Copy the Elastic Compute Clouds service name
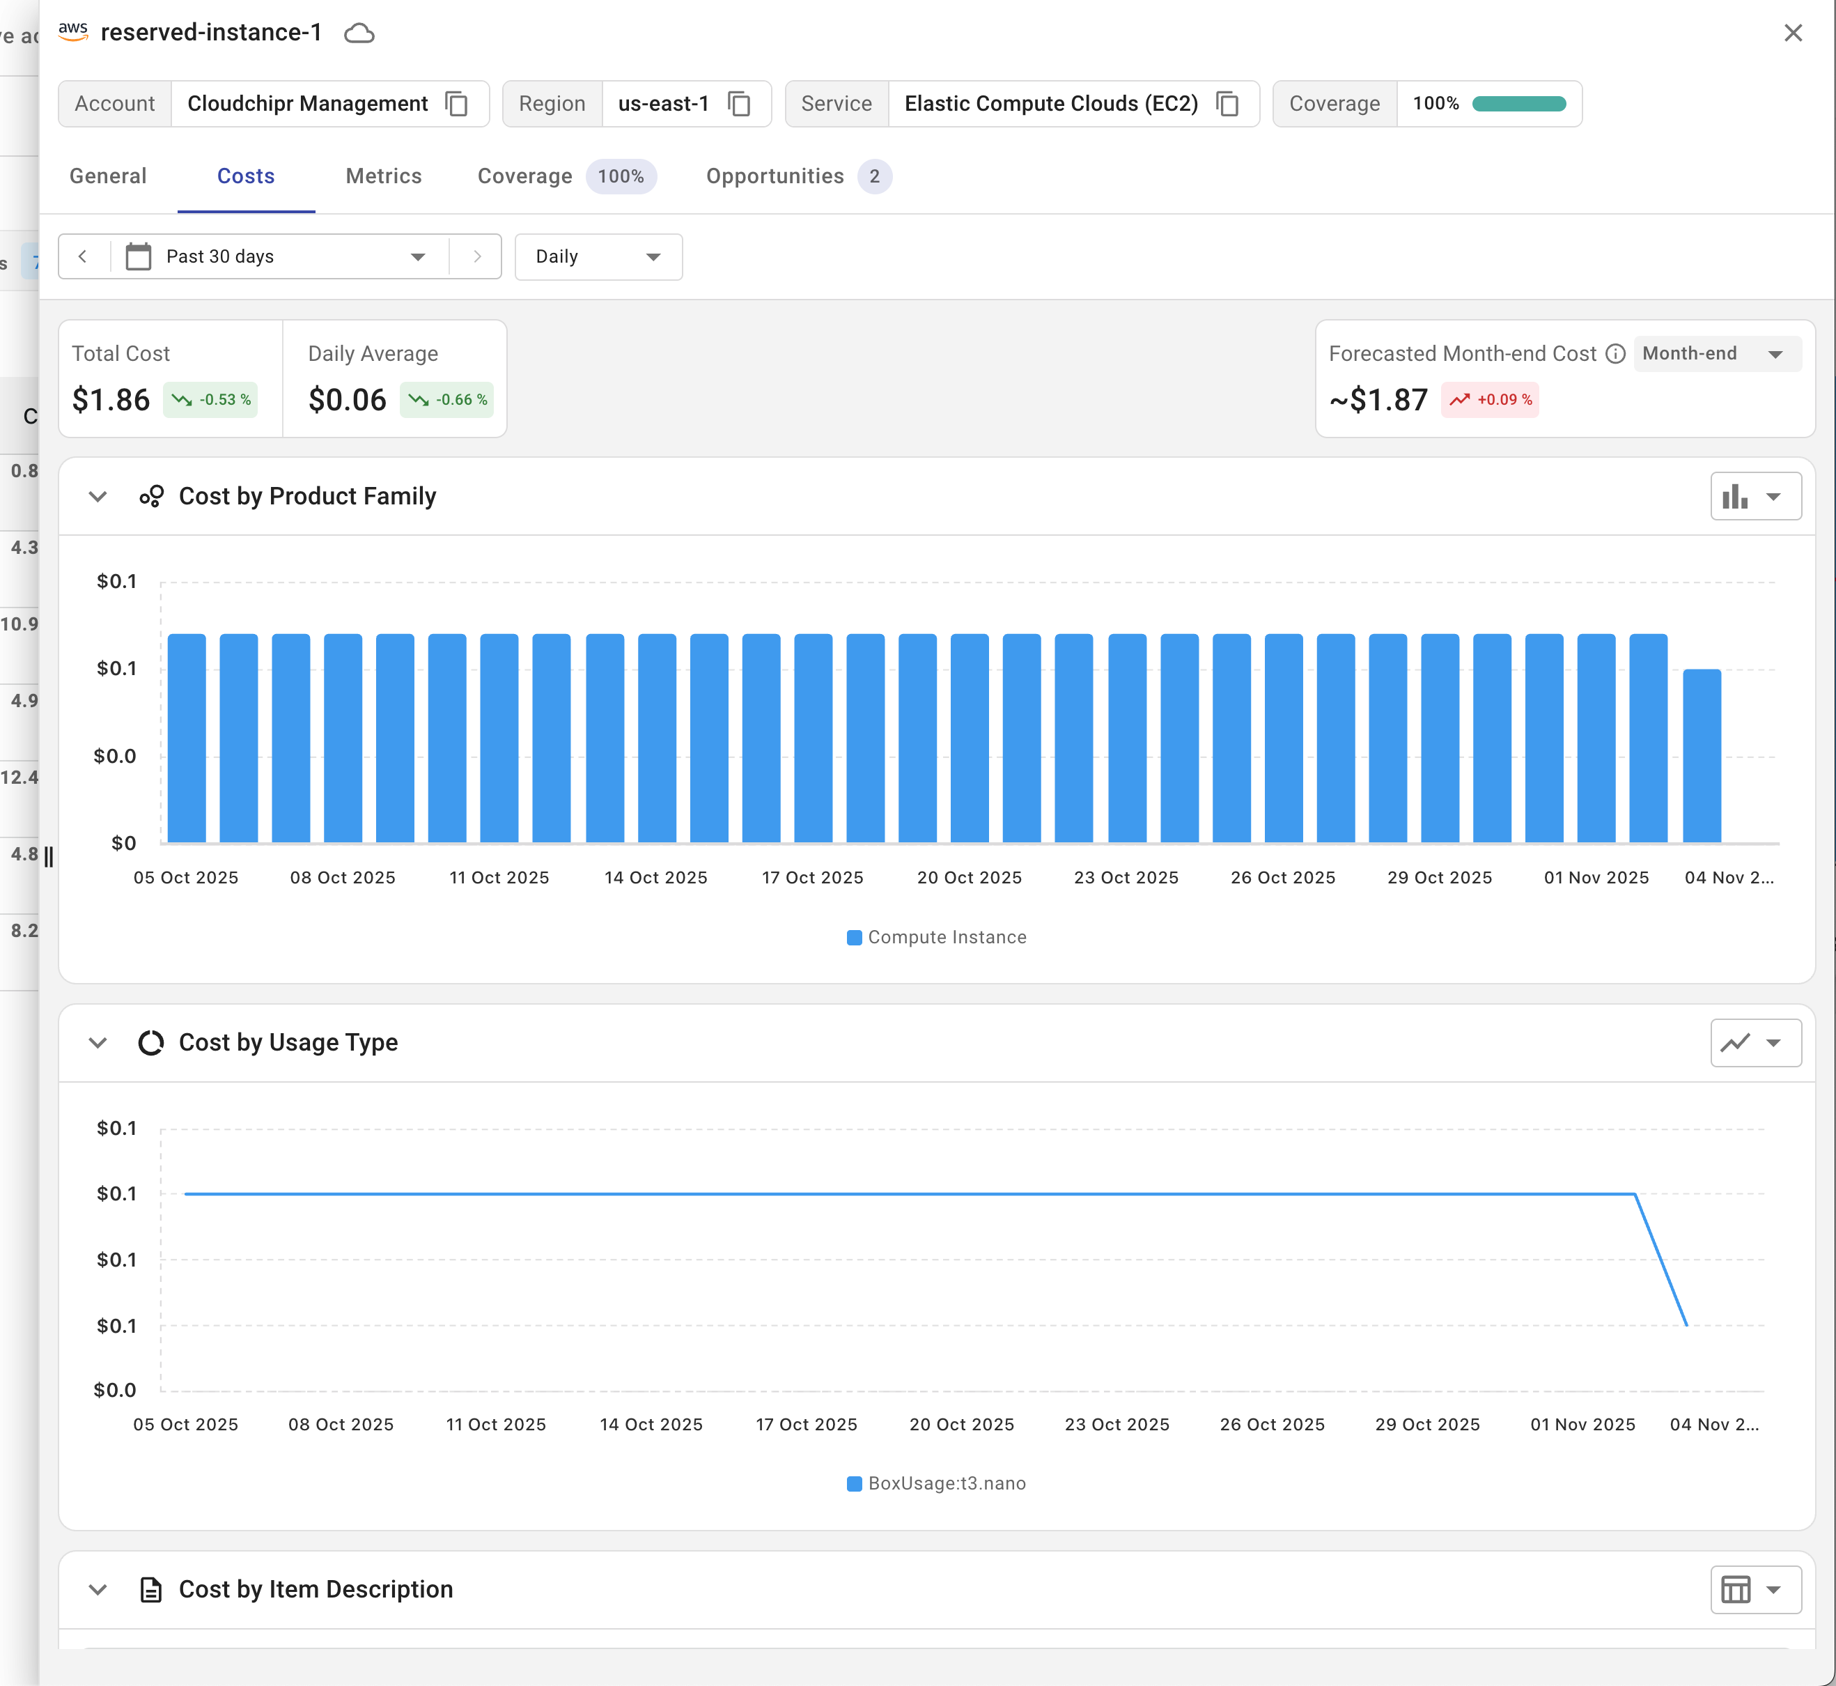1836x1686 pixels. (1228, 104)
